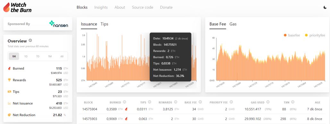Viewport: 330px width, 124px height.
Task: Click the BASE FEE column info icon
Action: pyautogui.click(x=200, y=102)
